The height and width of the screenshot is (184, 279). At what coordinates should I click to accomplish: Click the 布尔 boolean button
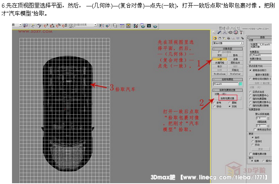coord(219,67)
